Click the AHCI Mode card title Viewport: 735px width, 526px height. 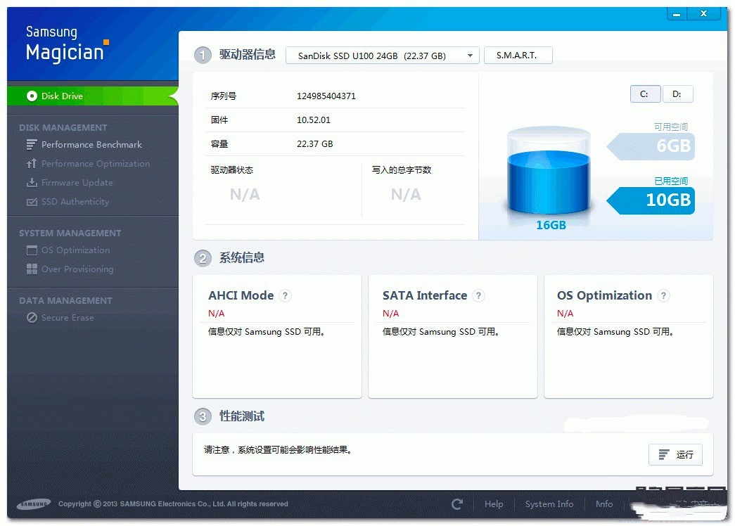pyautogui.click(x=241, y=295)
